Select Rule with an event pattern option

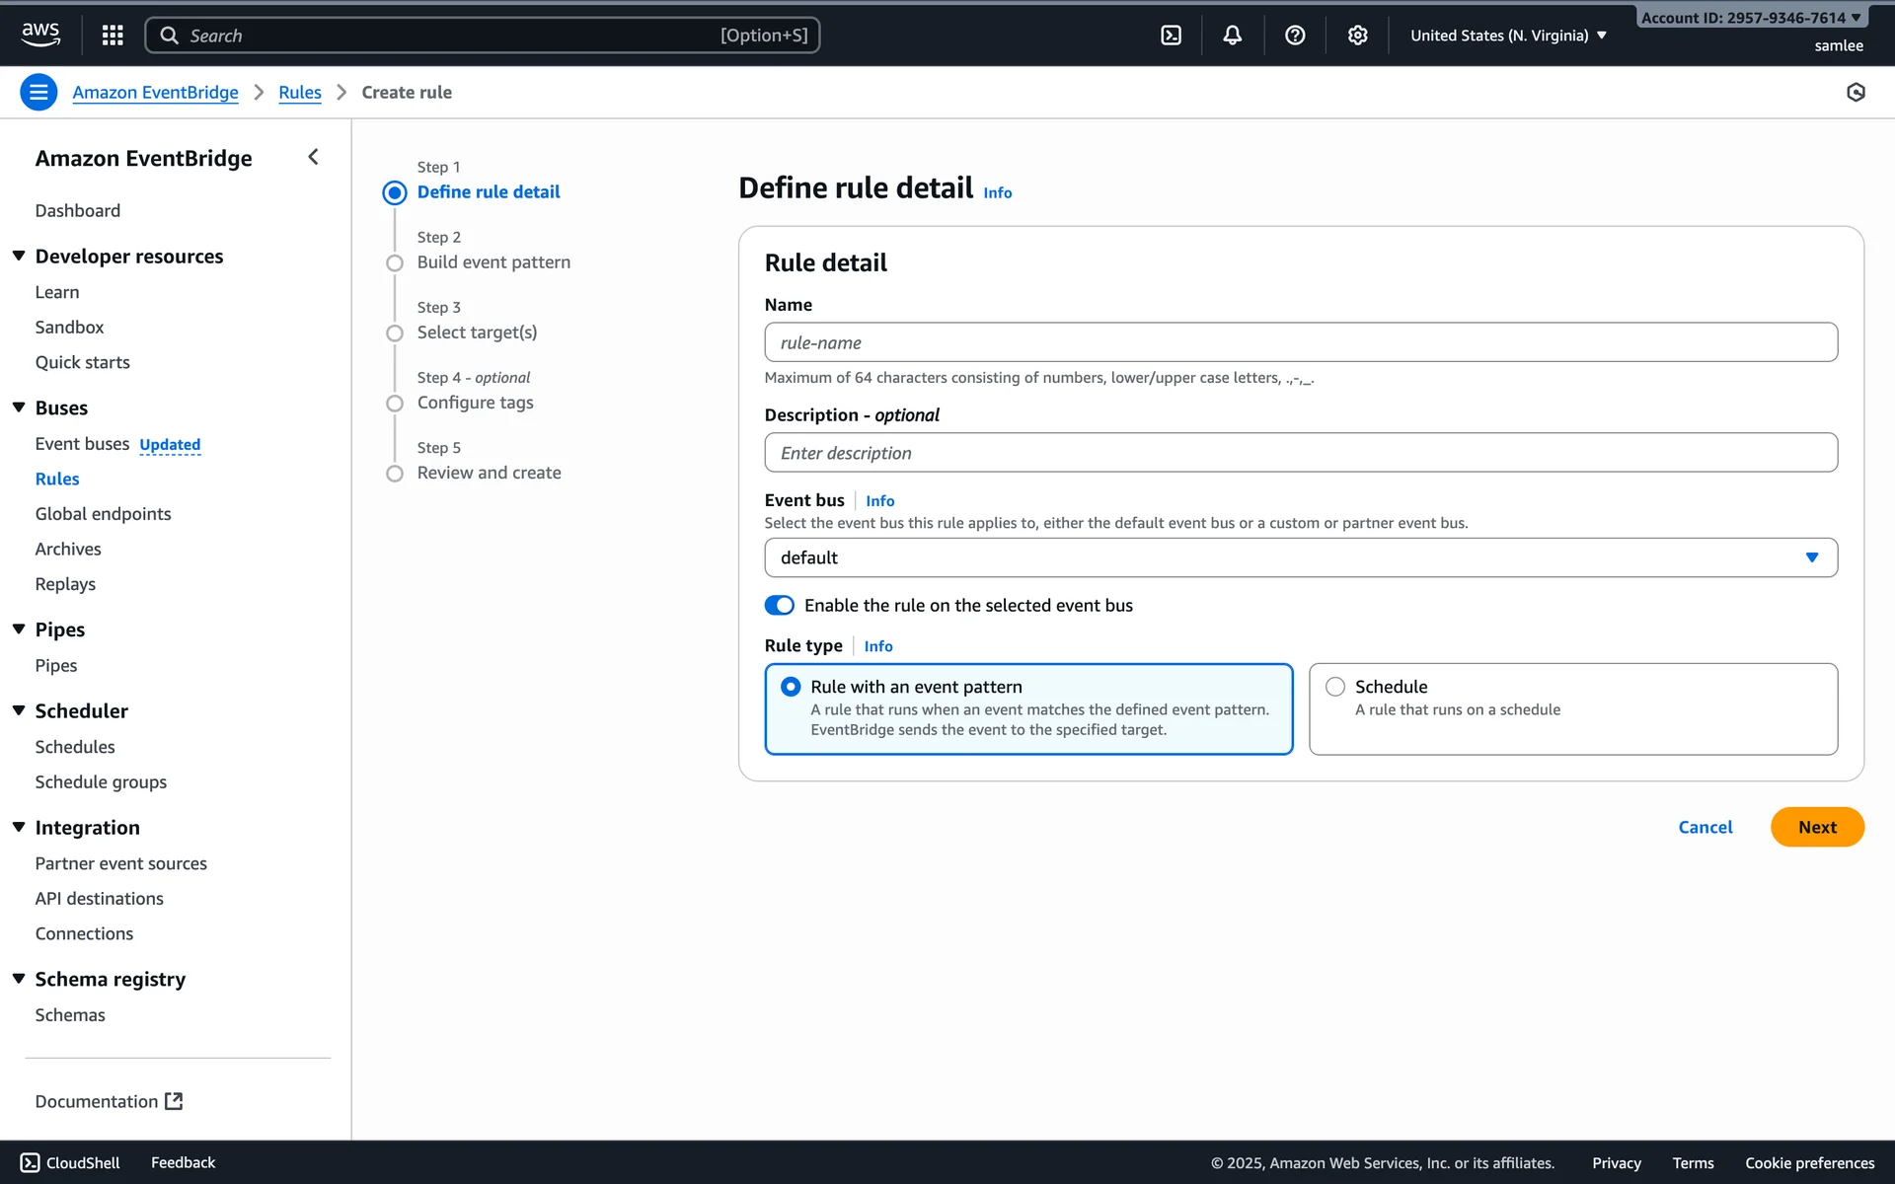pos(791,687)
